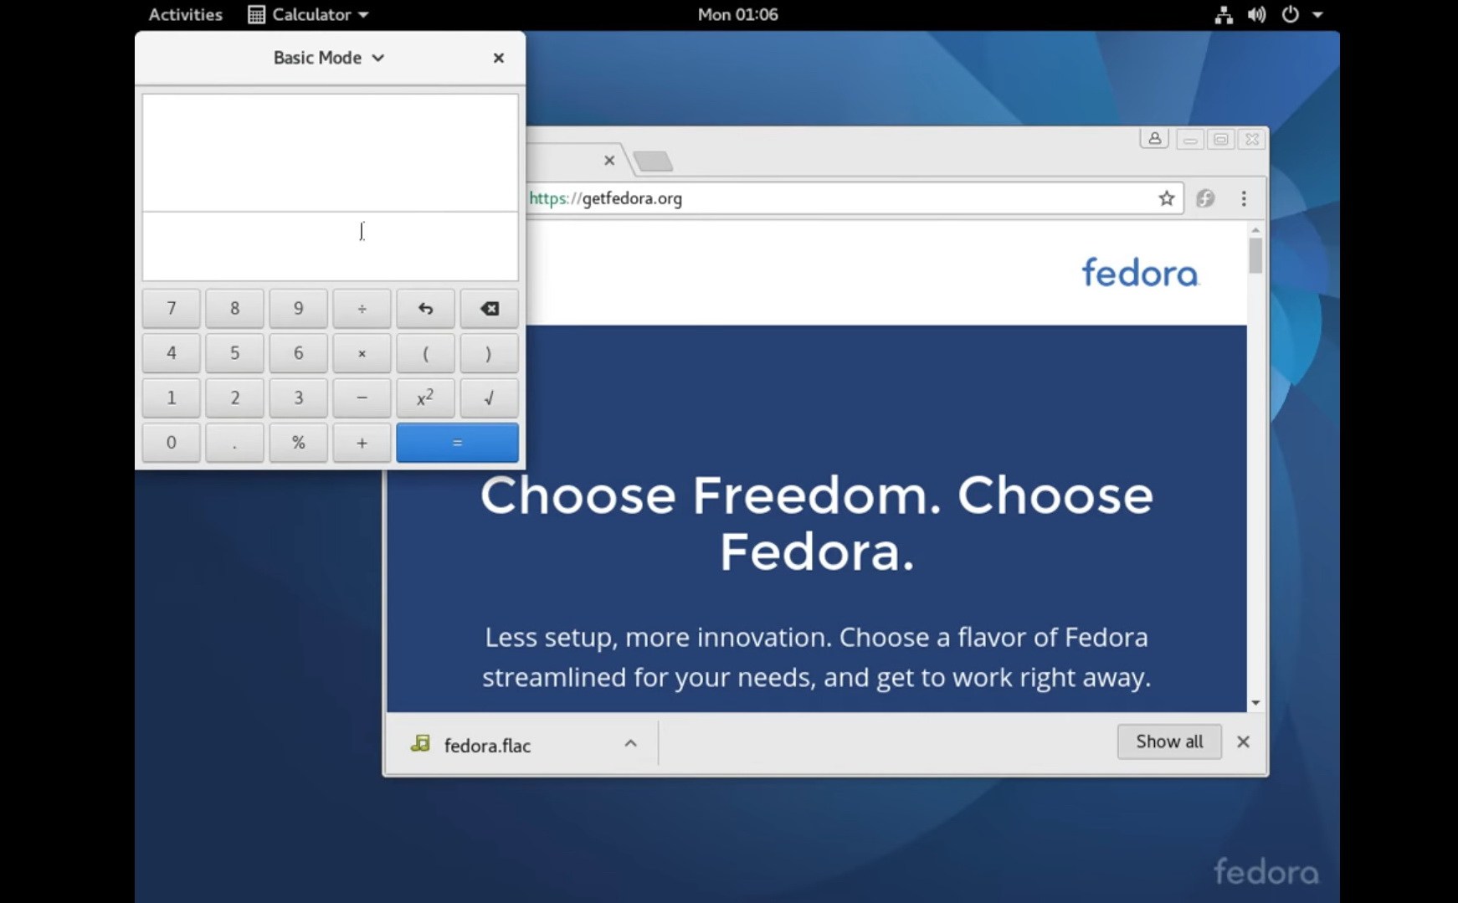Tap digit 8 on calculator
This screenshot has height=903, width=1458.
point(234,309)
